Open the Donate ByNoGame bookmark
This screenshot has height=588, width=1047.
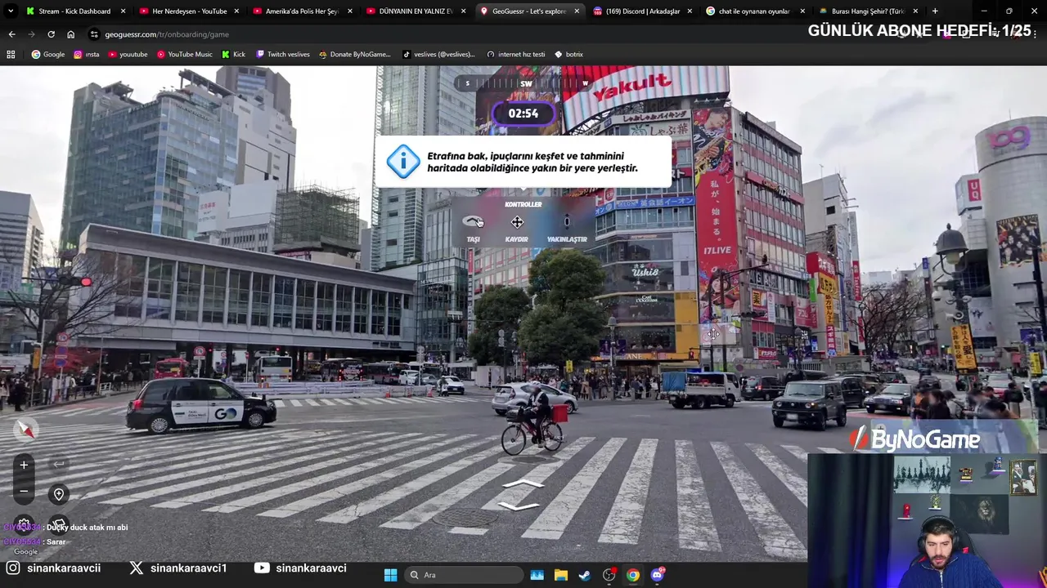click(x=354, y=55)
